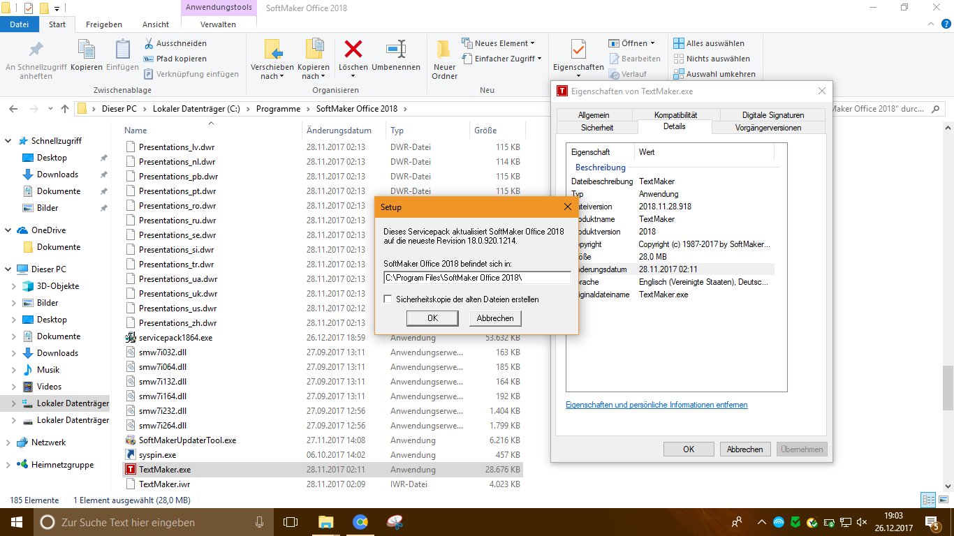Open Verschieben nach dropdown
Image resolution: width=954 pixels, height=536 pixels.
tap(272, 72)
